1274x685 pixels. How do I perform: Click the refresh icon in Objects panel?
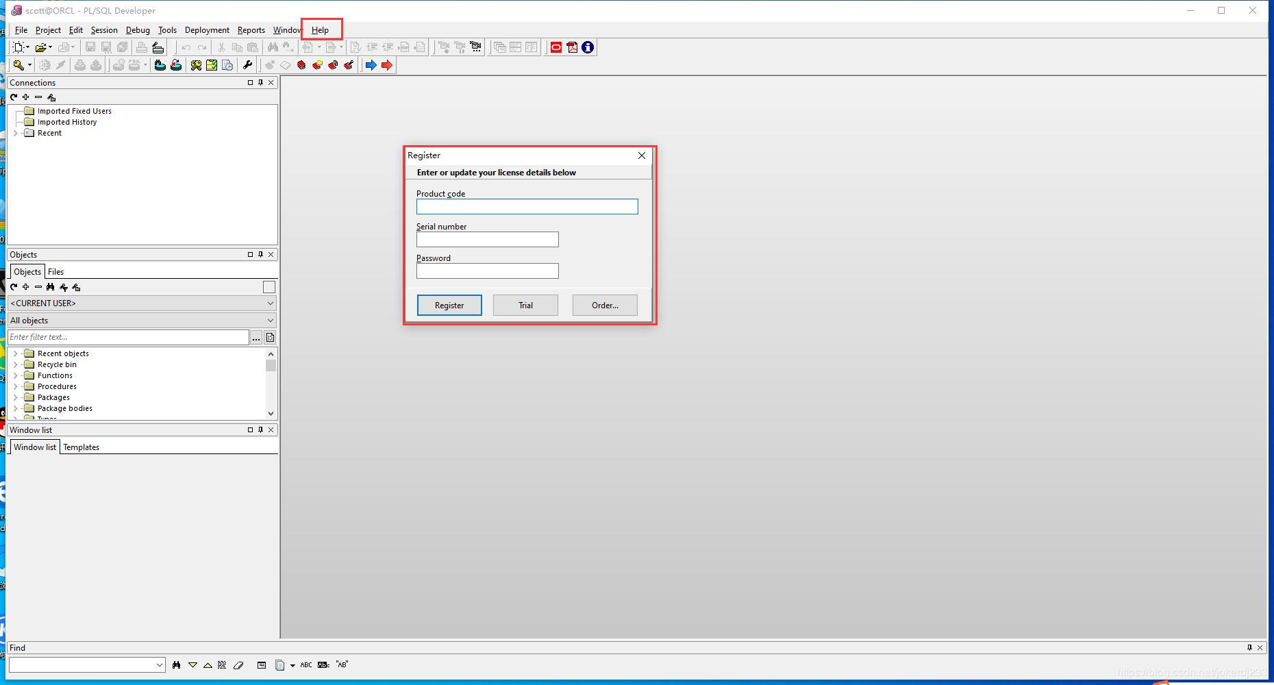(14, 287)
